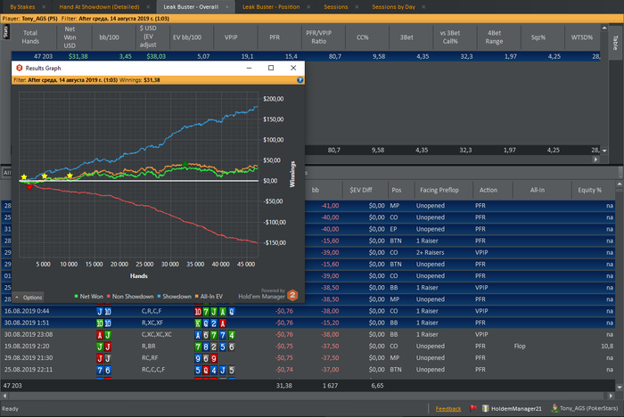Screen dimensions: 624x417
Task: Select the hand row dated 25.08.2019 22:11
Action: pos(308,370)
